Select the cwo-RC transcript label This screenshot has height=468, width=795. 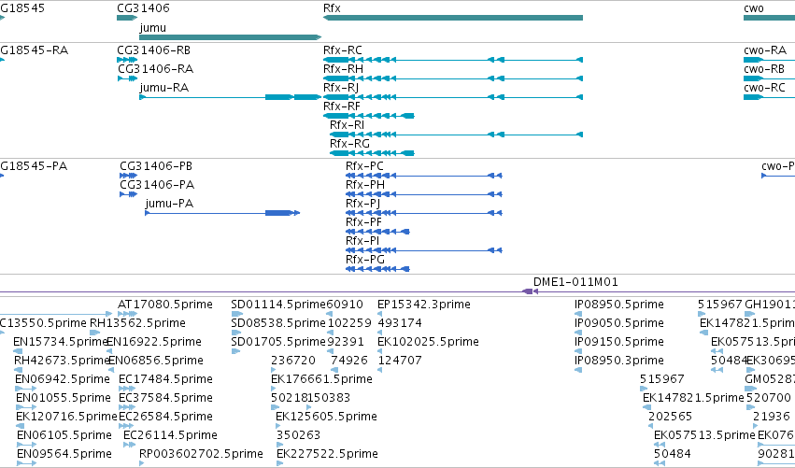click(x=764, y=88)
